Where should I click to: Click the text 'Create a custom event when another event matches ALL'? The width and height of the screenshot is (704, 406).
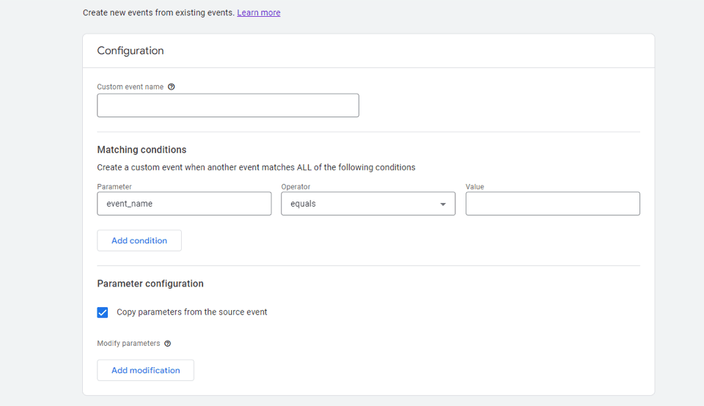click(x=205, y=167)
